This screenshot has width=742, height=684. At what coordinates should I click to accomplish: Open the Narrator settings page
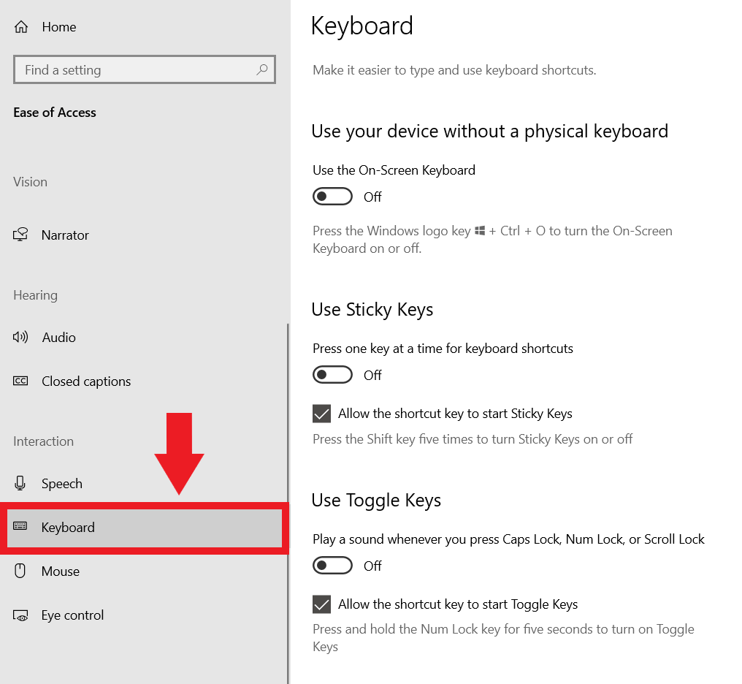65,235
